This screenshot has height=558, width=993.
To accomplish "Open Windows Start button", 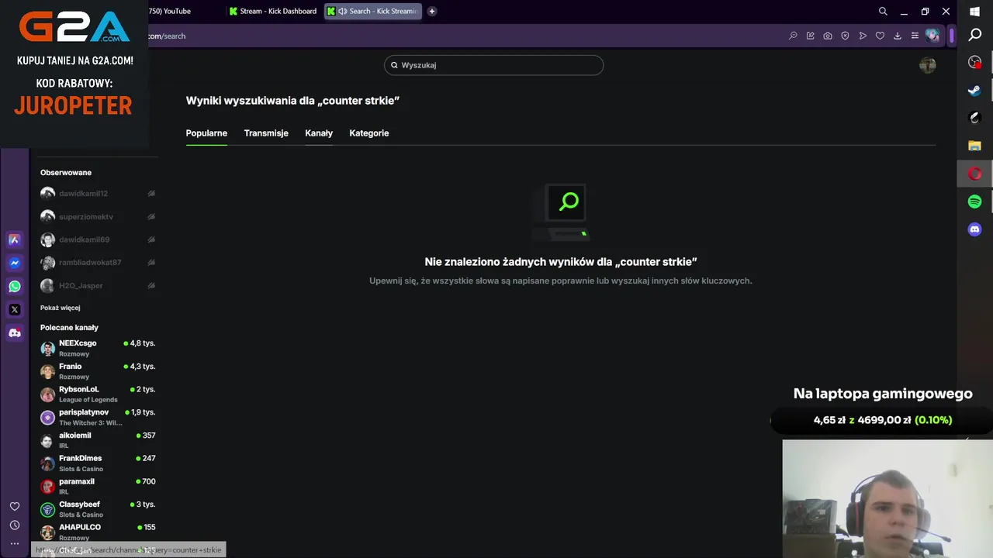I will 975,12.
